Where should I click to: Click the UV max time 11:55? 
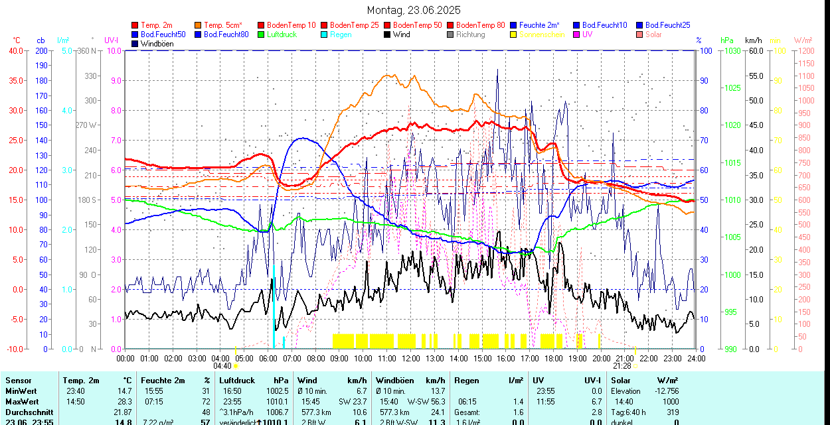coord(546,402)
